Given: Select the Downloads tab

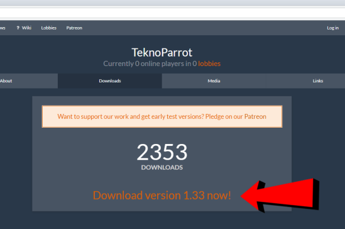Looking at the screenshot, I should [110, 81].
